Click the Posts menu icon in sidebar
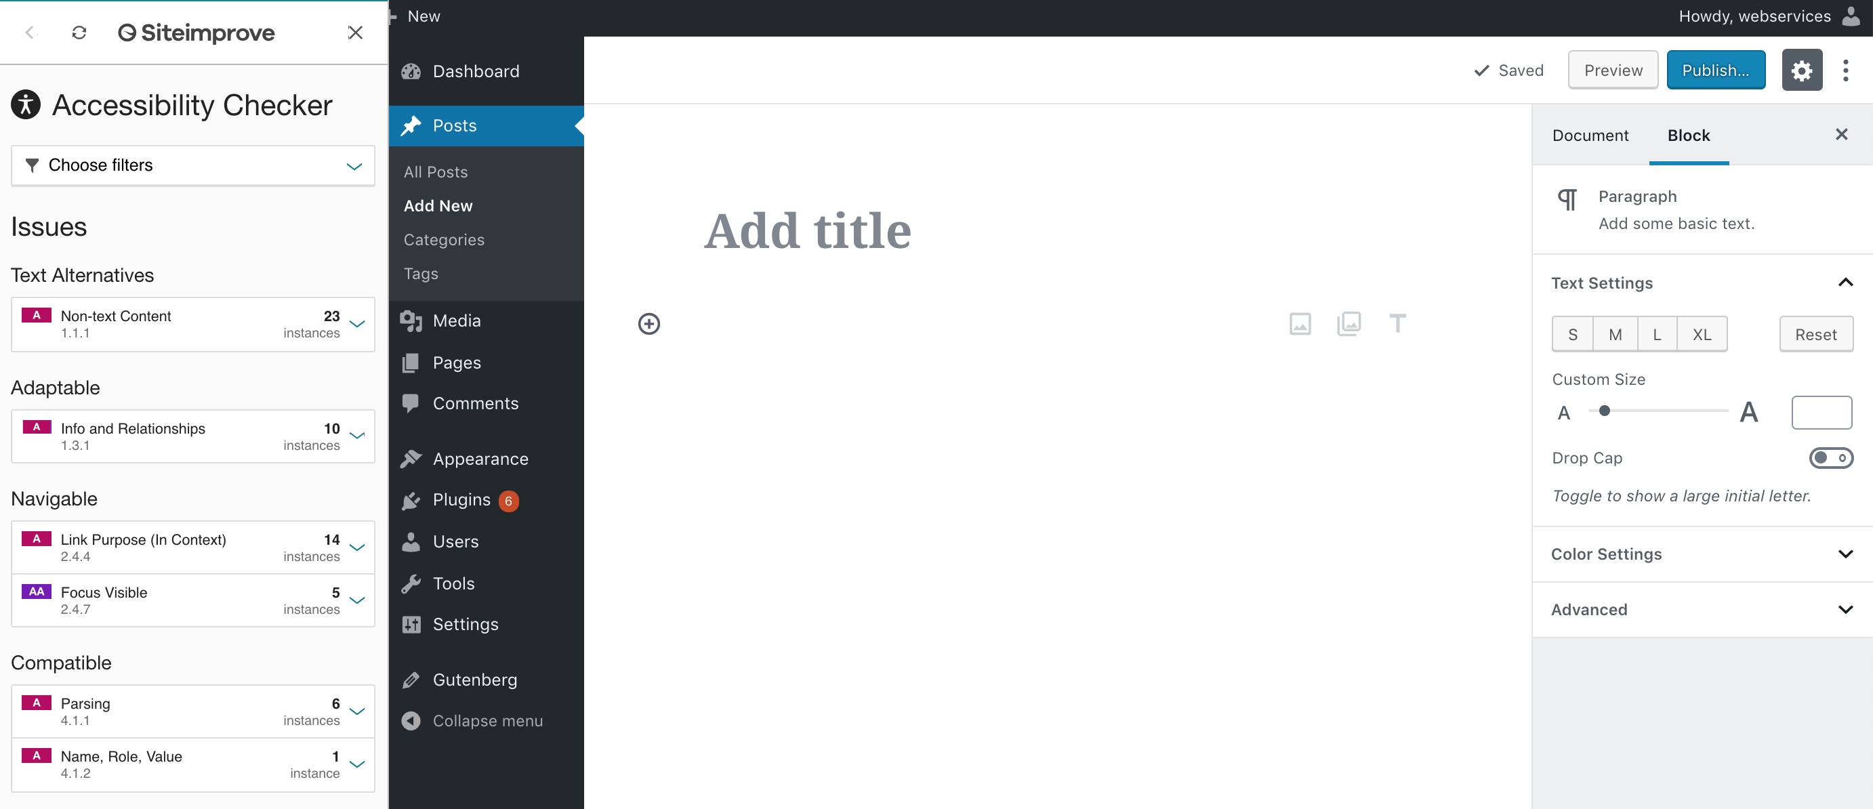This screenshot has width=1873, height=809. tap(411, 124)
